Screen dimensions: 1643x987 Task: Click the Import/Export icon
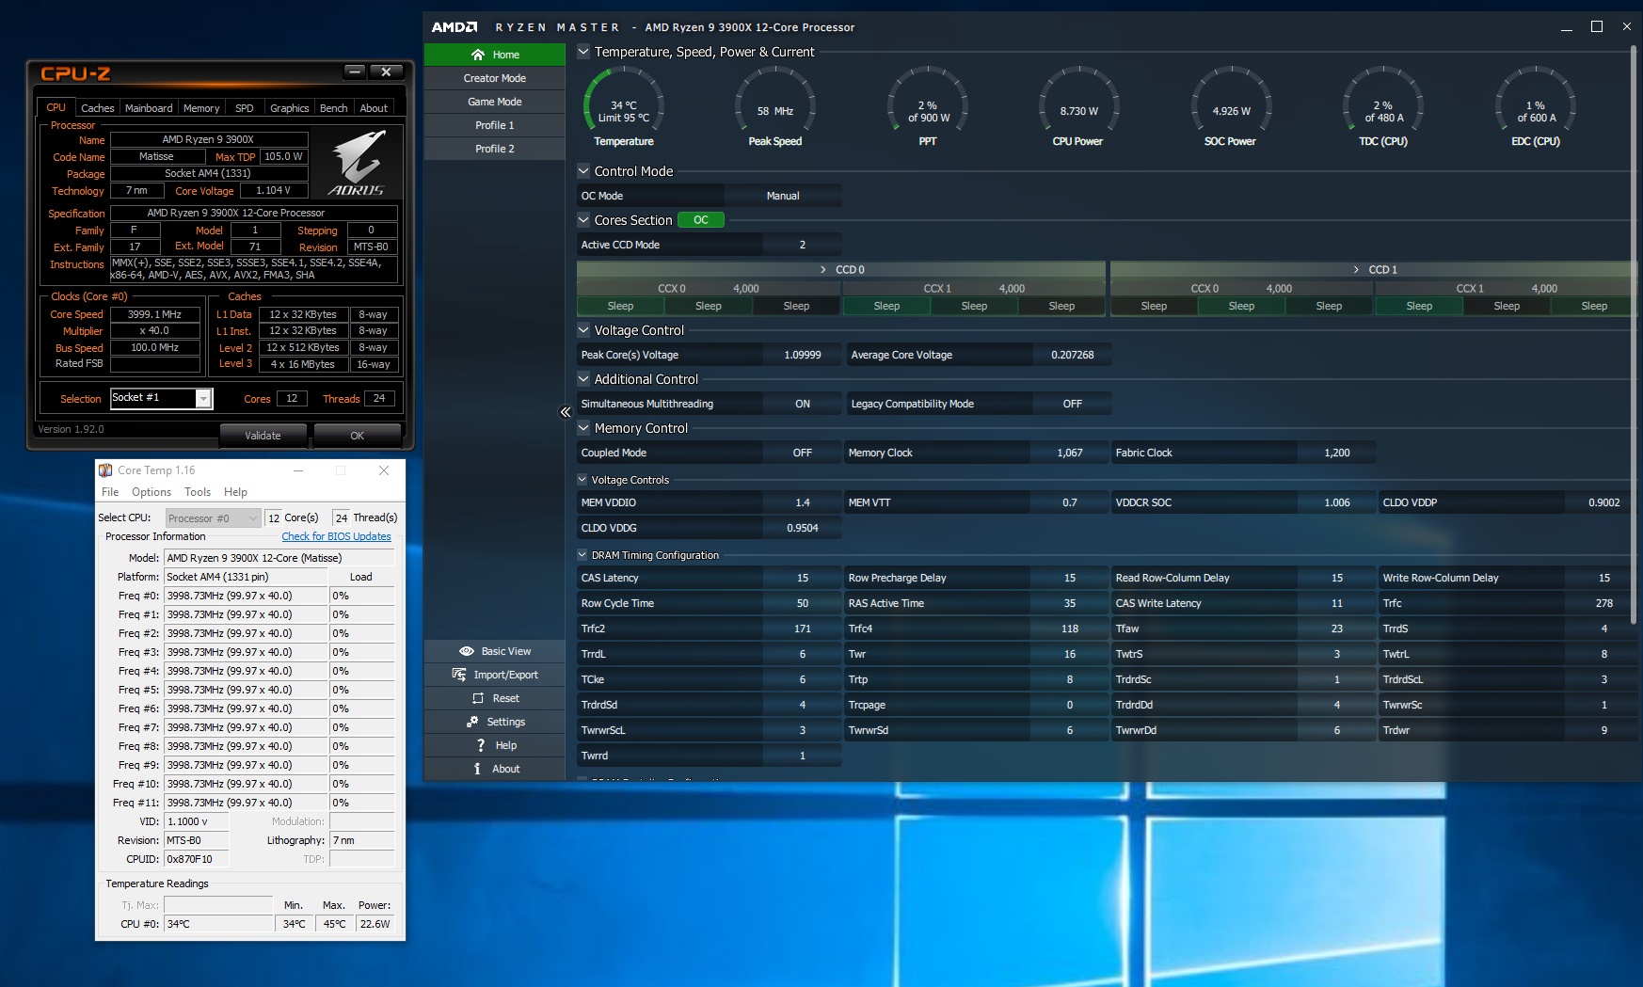pyautogui.click(x=459, y=675)
